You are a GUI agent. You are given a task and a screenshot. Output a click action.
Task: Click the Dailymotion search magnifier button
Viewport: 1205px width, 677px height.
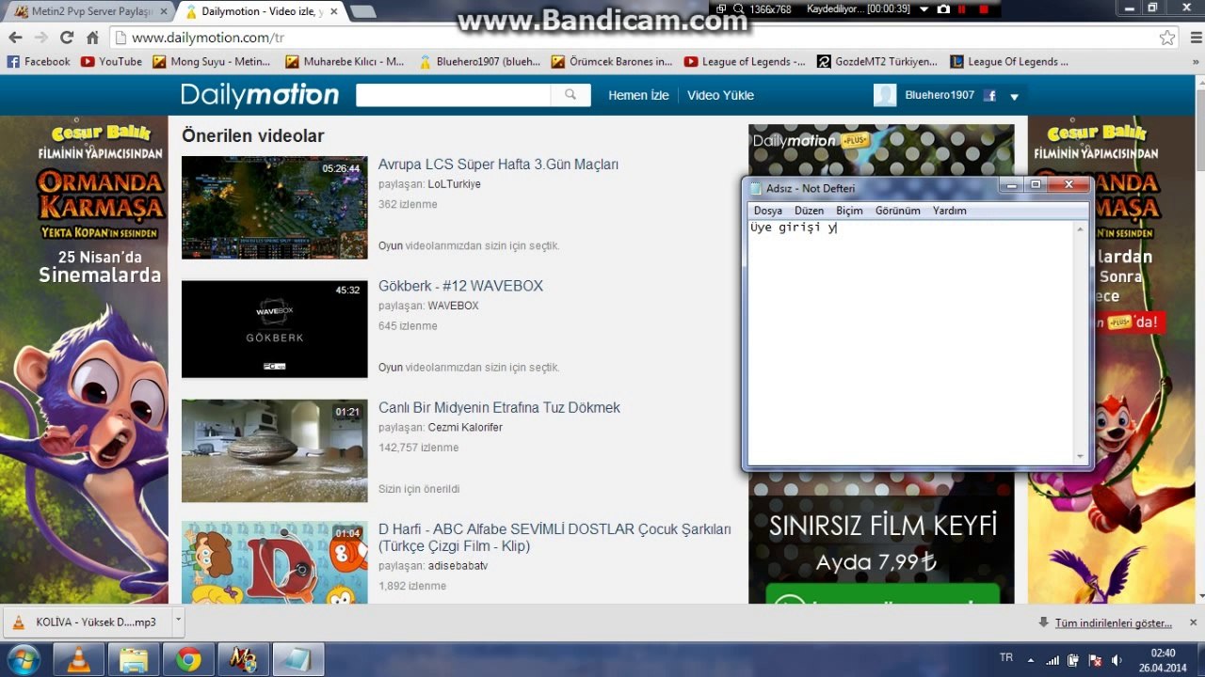570,95
